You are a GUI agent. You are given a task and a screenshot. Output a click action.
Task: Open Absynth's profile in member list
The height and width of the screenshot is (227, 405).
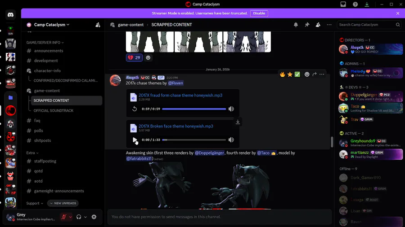tap(371, 49)
